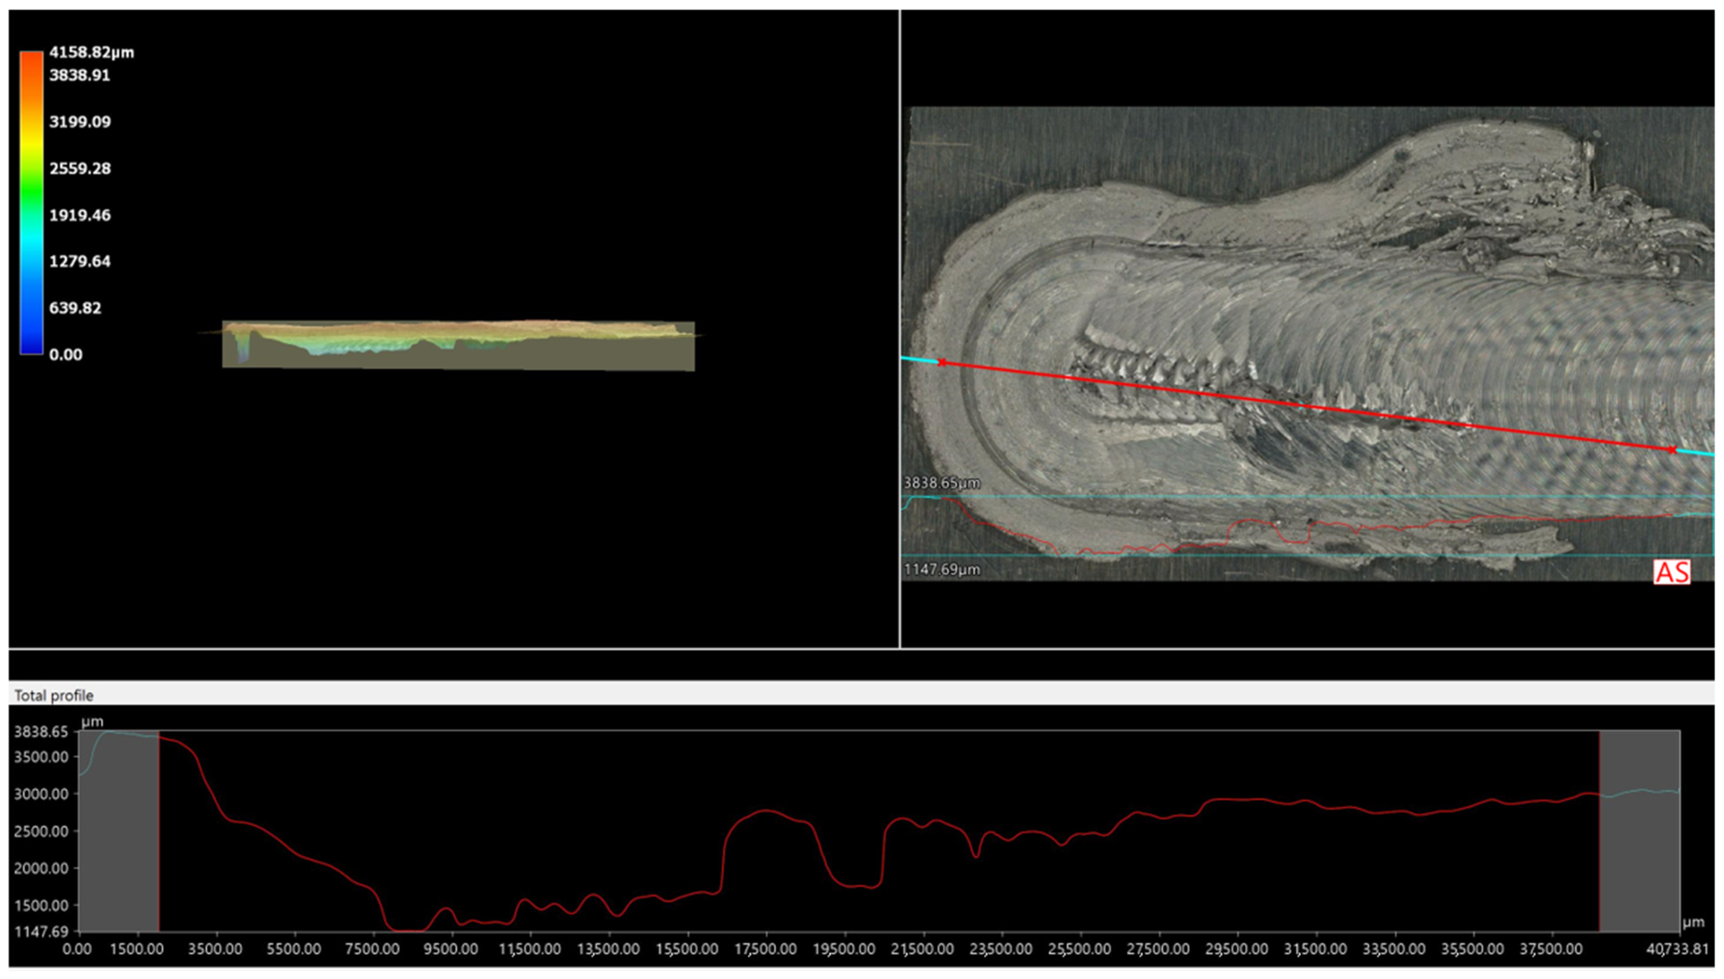Viewport: 1724px width, 979px height.
Task: Select the 7500.00 x-axis tick label
Action: (372, 950)
